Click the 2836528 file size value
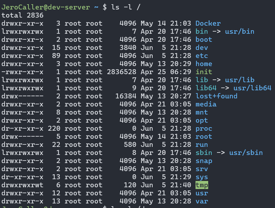 [122, 72]
